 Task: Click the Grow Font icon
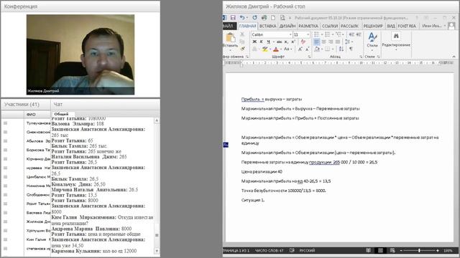[300, 49]
